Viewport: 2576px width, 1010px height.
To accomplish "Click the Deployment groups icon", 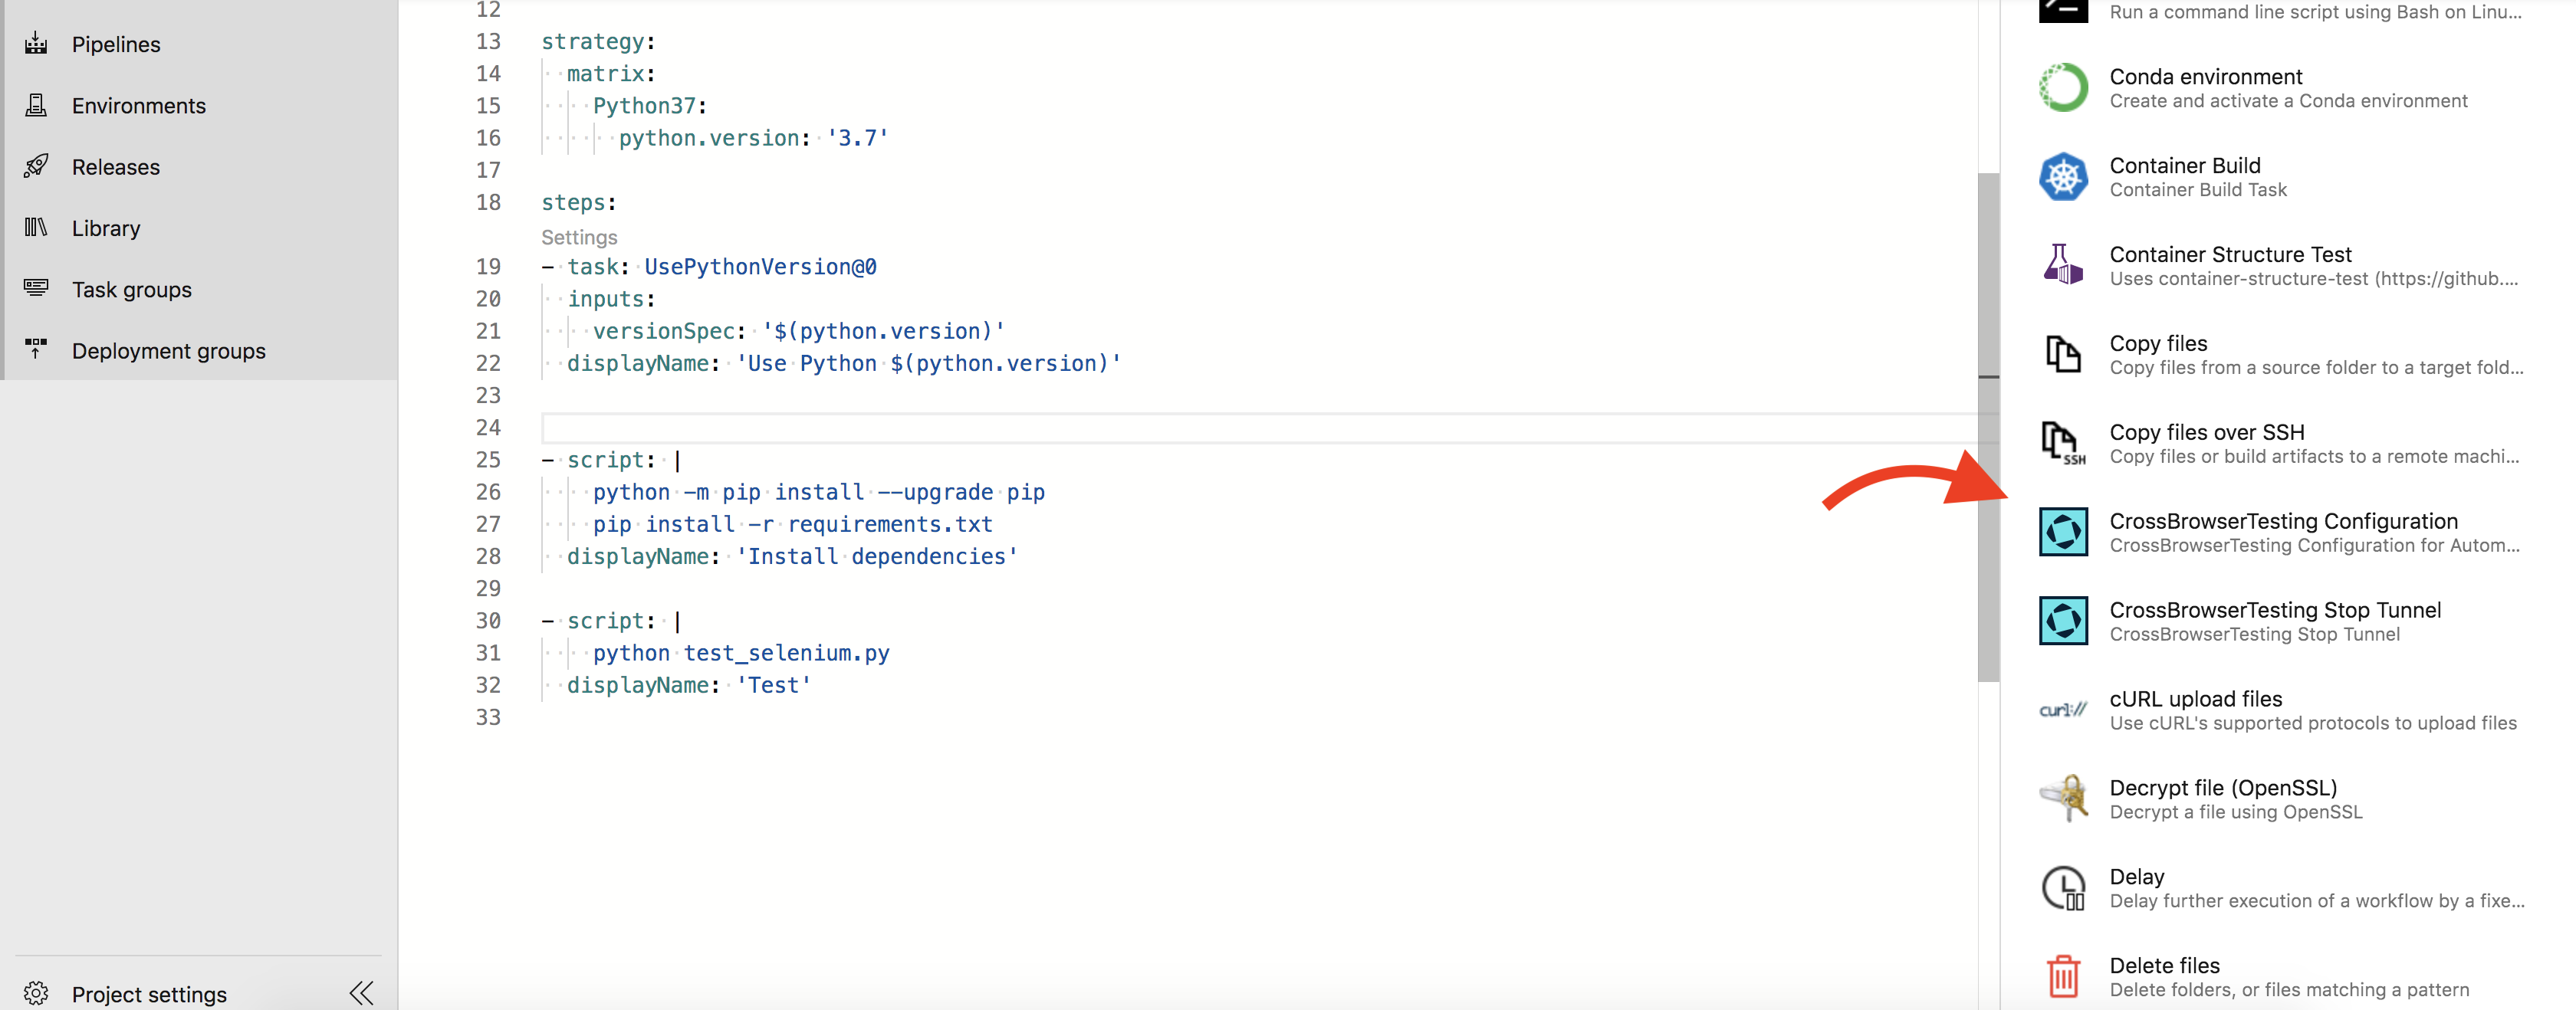I will pyautogui.click(x=36, y=350).
